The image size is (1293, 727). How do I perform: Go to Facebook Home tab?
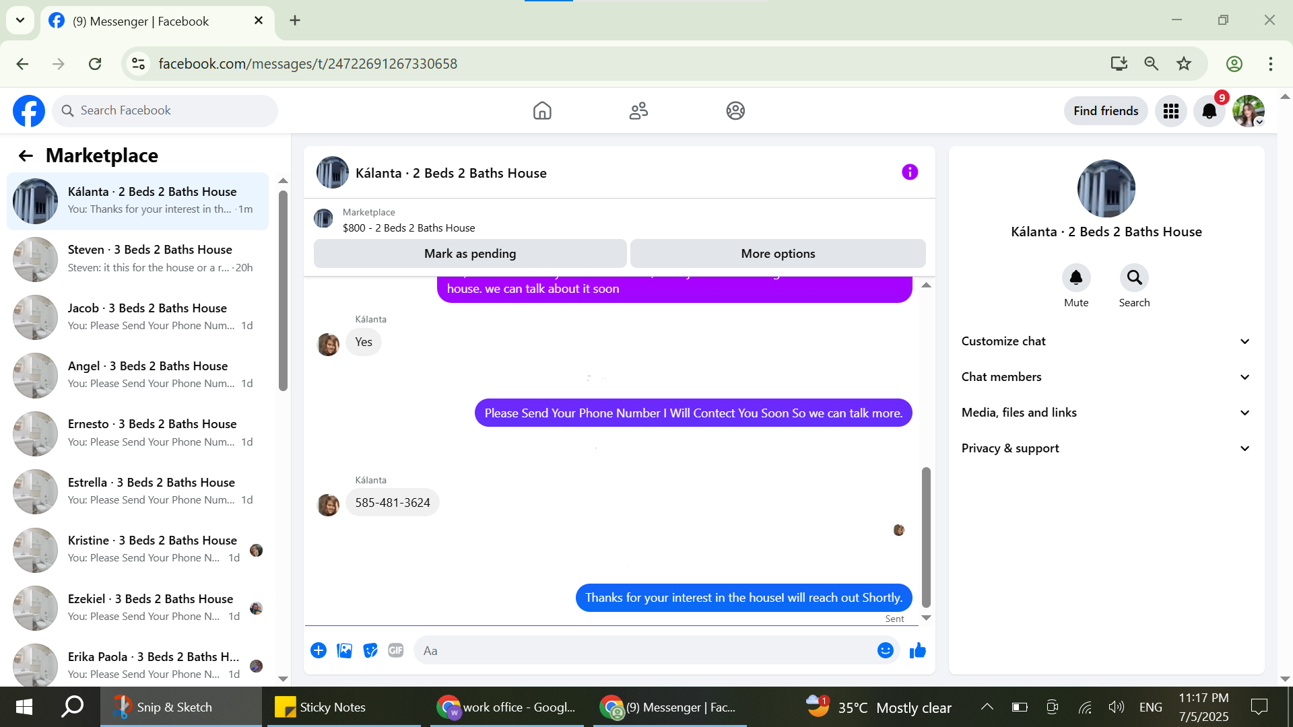click(542, 111)
